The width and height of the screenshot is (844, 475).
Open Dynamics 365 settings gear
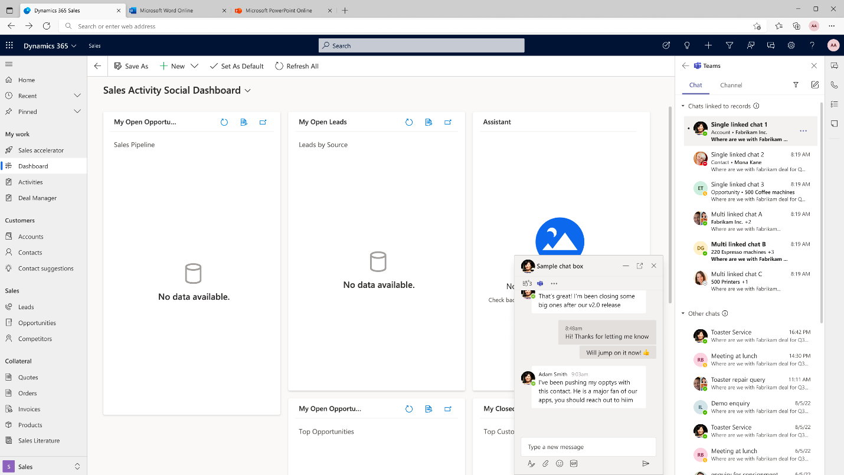(x=791, y=45)
